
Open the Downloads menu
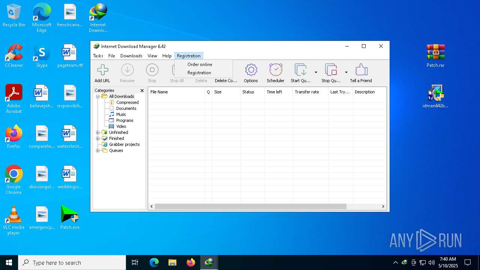coord(131,56)
